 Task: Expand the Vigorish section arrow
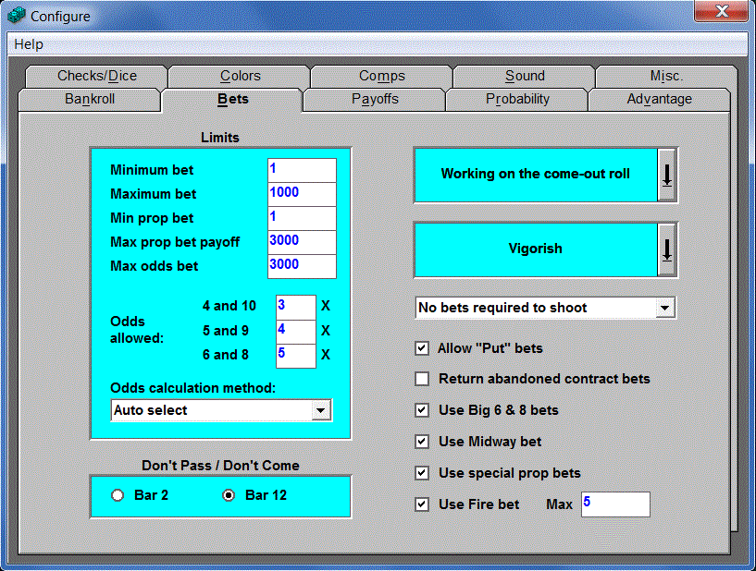pos(666,249)
